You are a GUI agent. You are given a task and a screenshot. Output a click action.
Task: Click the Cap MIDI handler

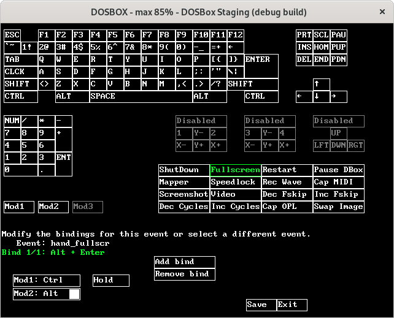(339, 183)
